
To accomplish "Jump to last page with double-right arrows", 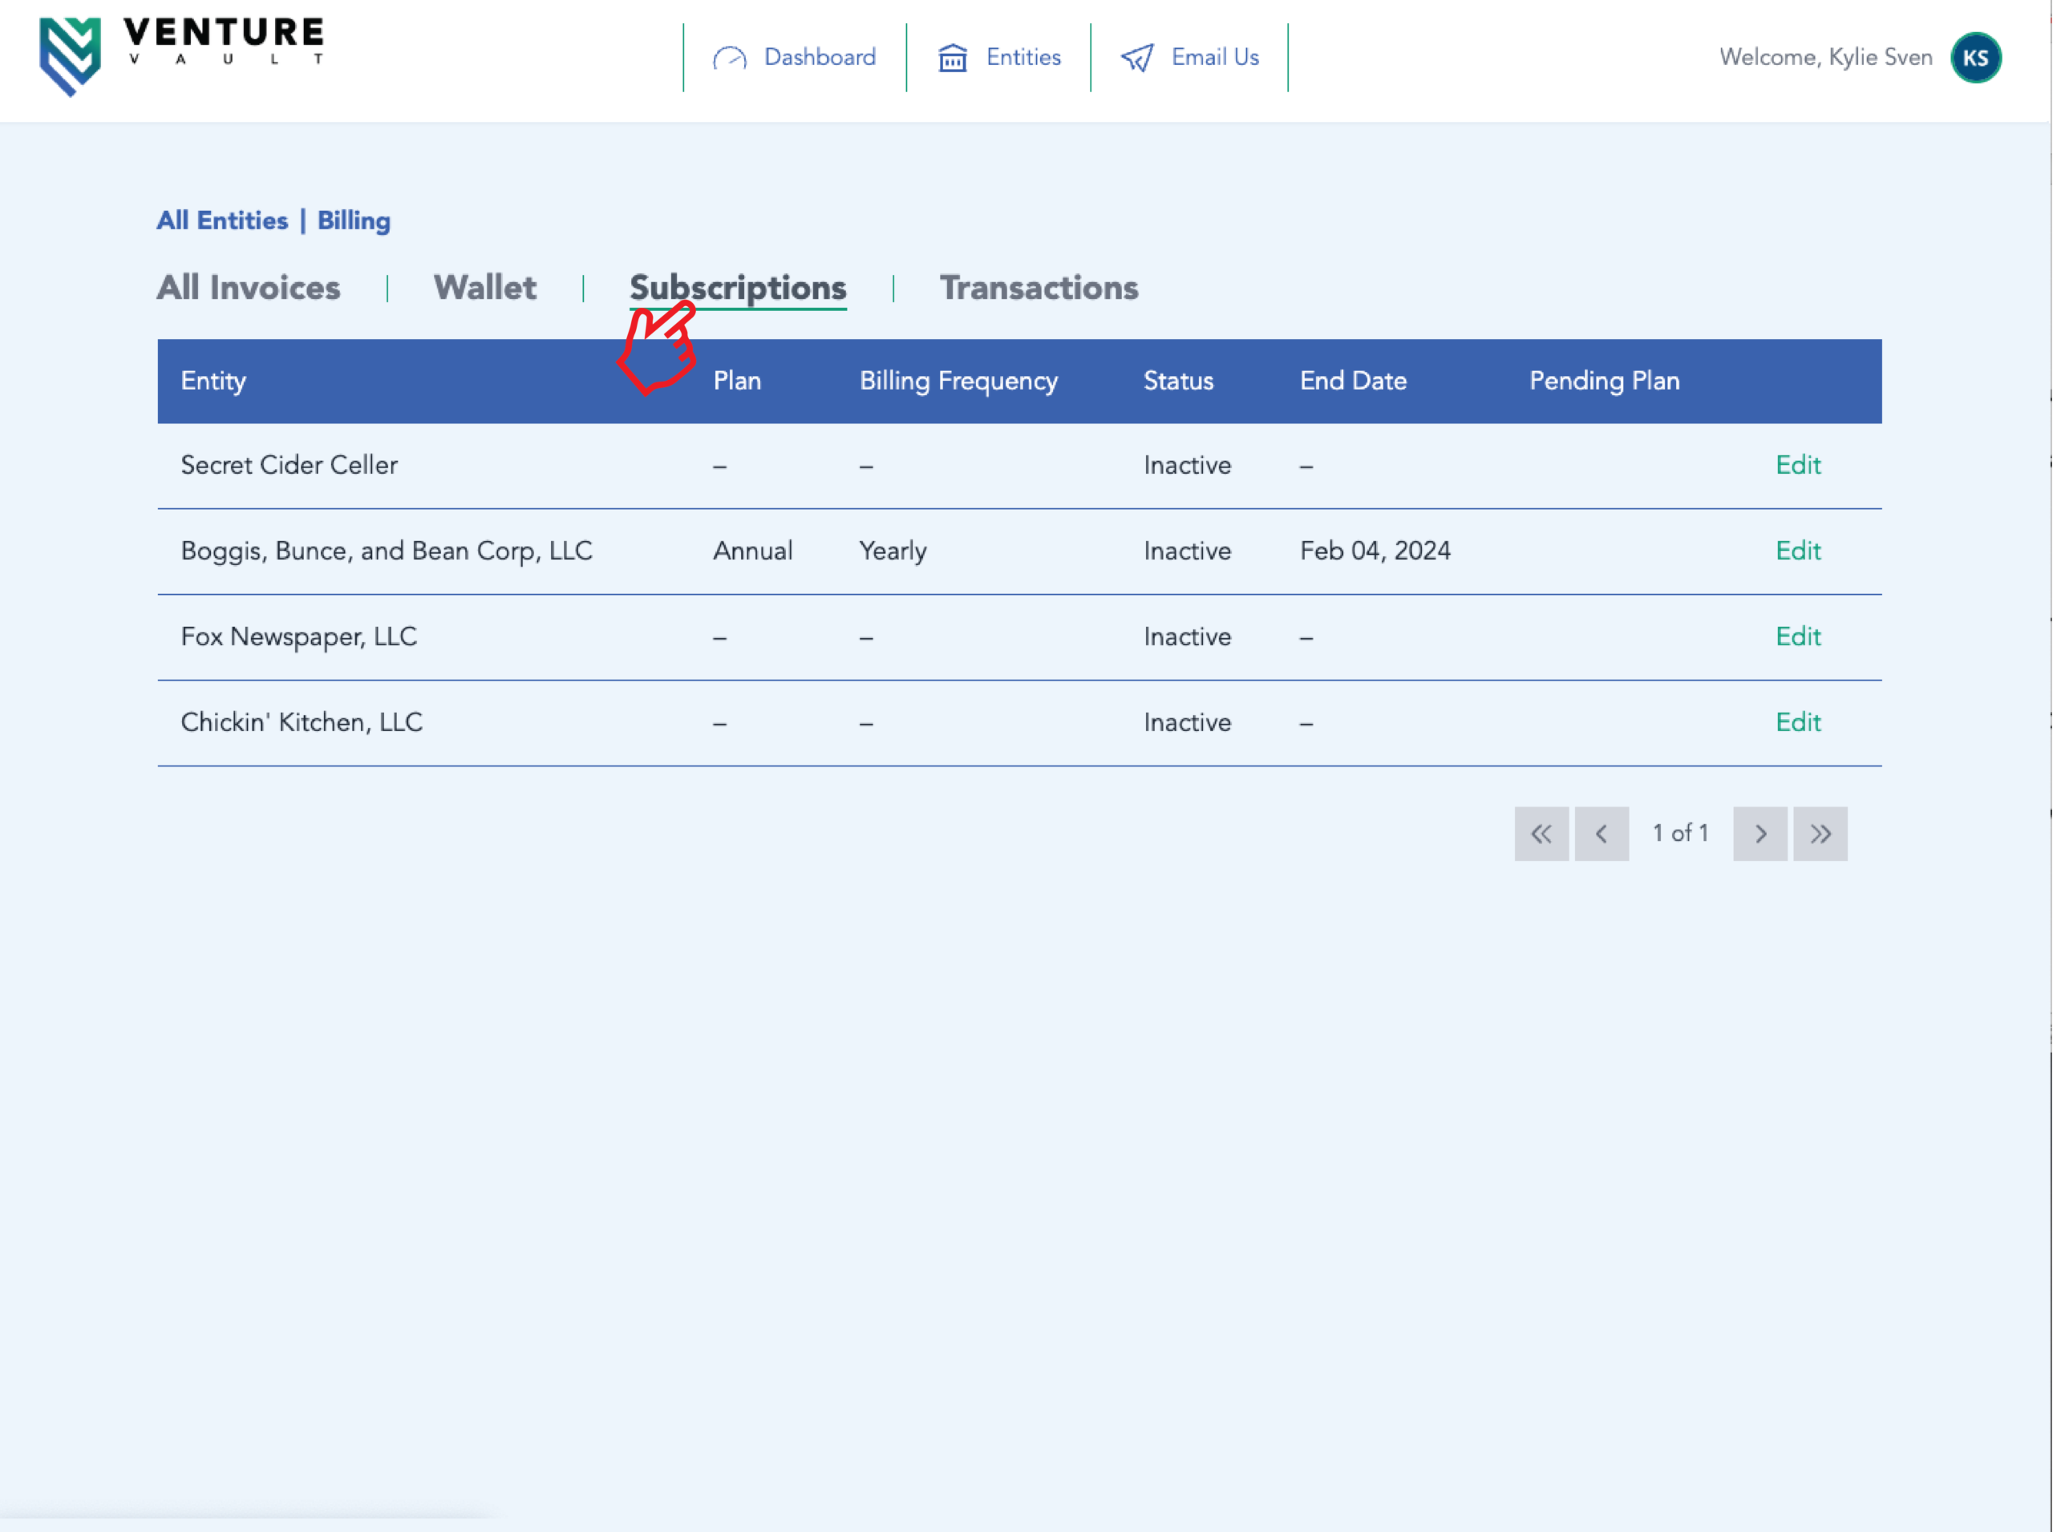I will [1820, 834].
